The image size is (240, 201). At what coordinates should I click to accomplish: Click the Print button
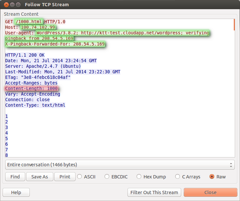[65, 177]
